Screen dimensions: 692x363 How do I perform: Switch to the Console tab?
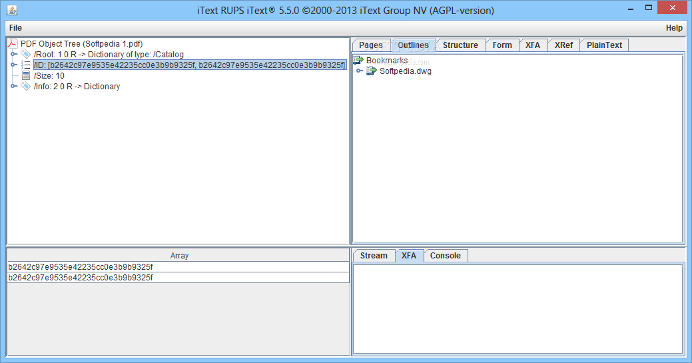tap(446, 256)
